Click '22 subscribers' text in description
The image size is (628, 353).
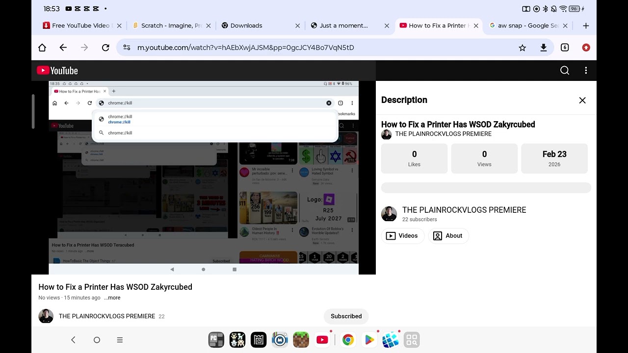(x=419, y=219)
